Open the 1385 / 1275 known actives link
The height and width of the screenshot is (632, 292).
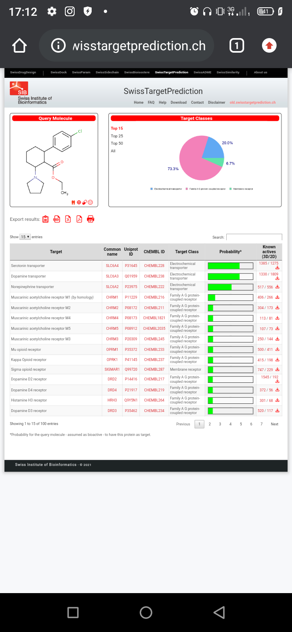tap(268, 263)
